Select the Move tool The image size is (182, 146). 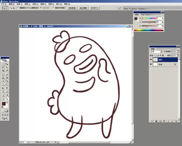7,64
